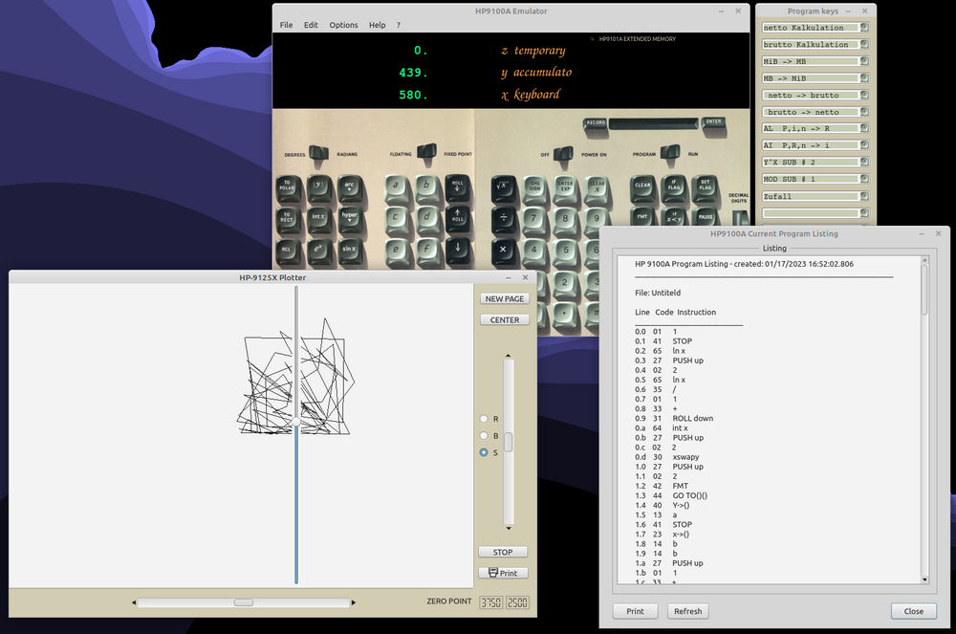Toggle the PROGRAM/RUN switch

point(669,154)
